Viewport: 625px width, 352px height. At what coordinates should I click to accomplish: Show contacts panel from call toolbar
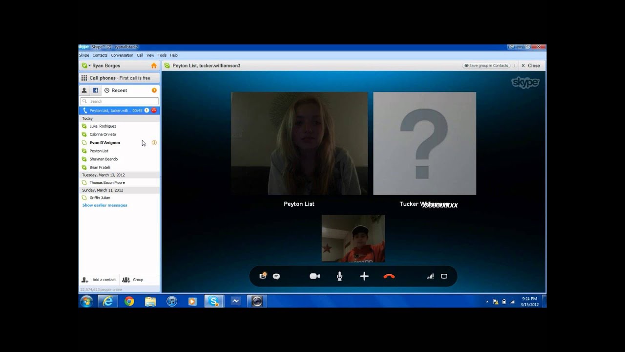[263, 276]
